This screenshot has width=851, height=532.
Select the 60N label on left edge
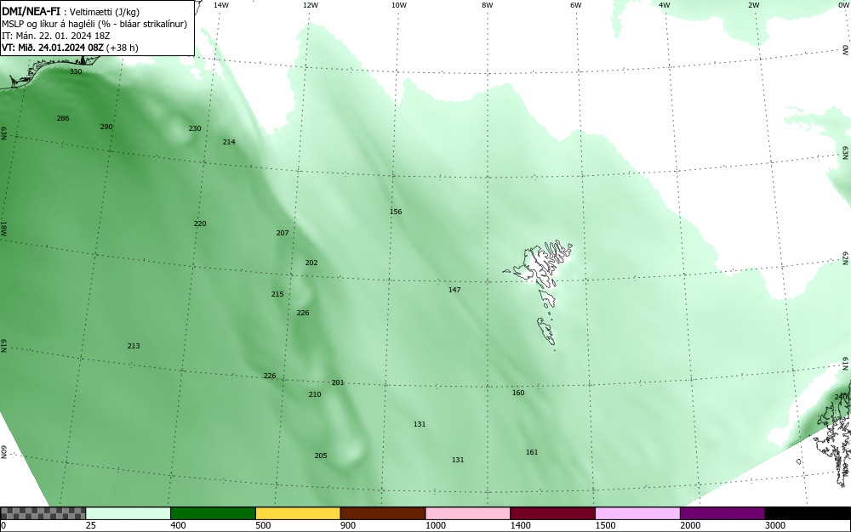pos(3,453)
